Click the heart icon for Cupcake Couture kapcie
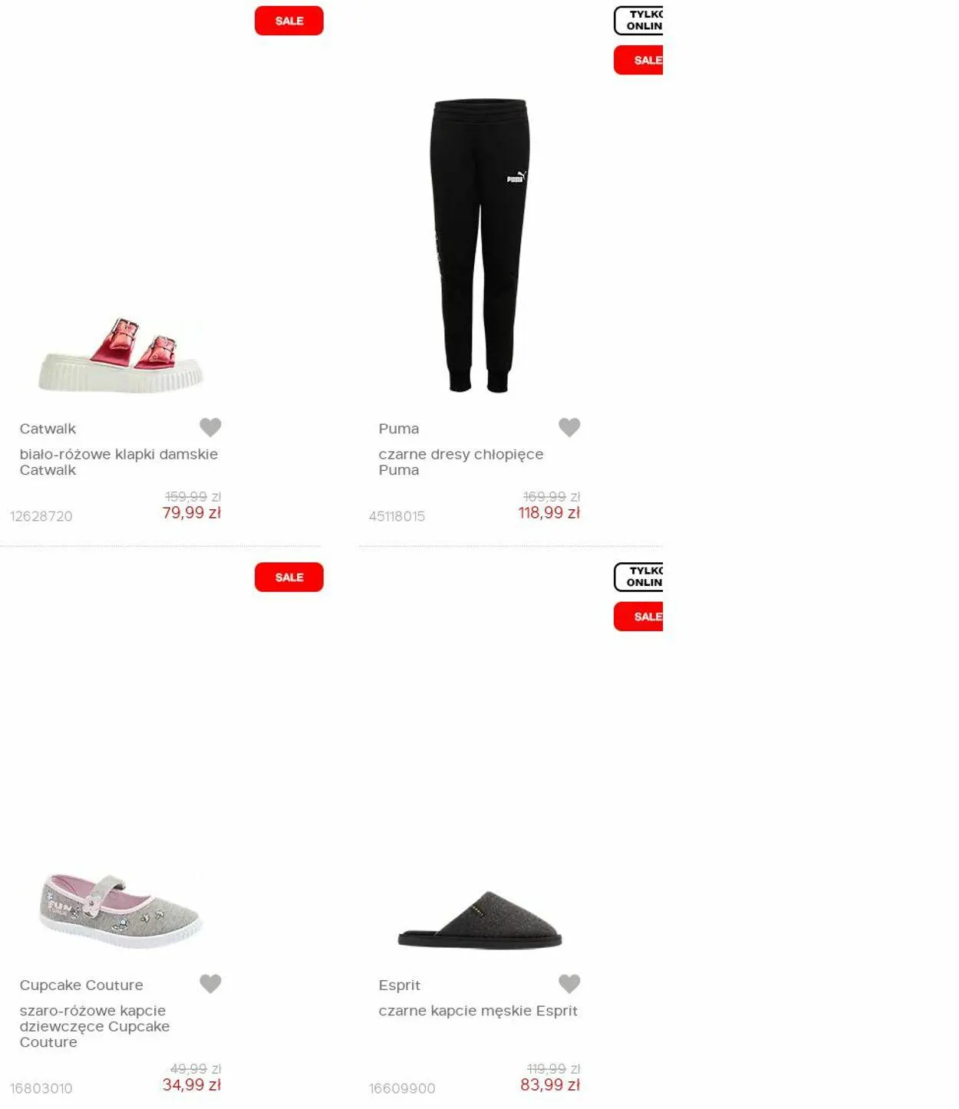The height and width of the screenshot is (1109, 959). 210,983
